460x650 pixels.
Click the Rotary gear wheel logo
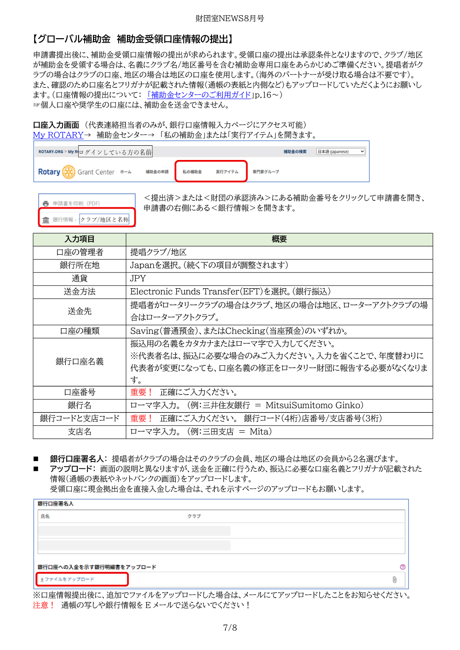click(x=69, y=172)
